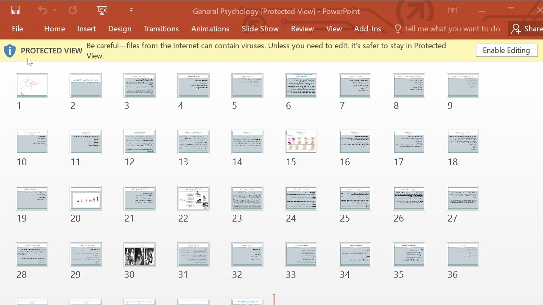Screen dimensions: 543x305
Task: Select slide 25 thumbnail
Action: (x=355, y=198)
